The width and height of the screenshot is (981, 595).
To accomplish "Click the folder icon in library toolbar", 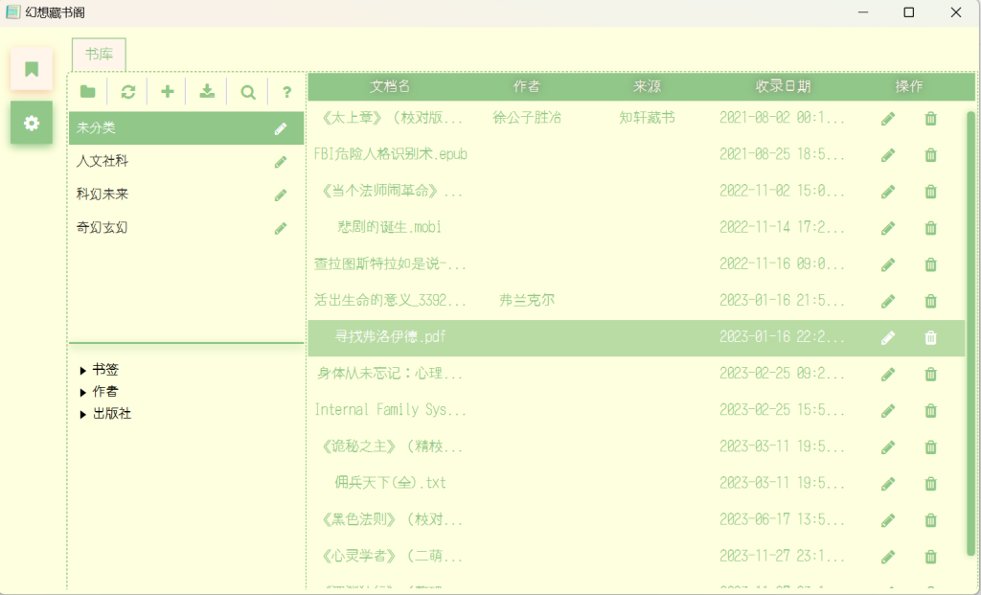I will pyautogui.click(x=88, y=92).
